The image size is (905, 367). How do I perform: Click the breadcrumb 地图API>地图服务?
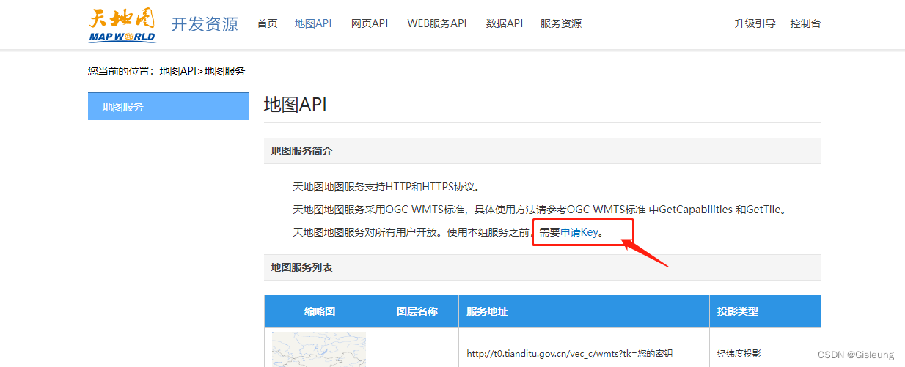[202, 71]
